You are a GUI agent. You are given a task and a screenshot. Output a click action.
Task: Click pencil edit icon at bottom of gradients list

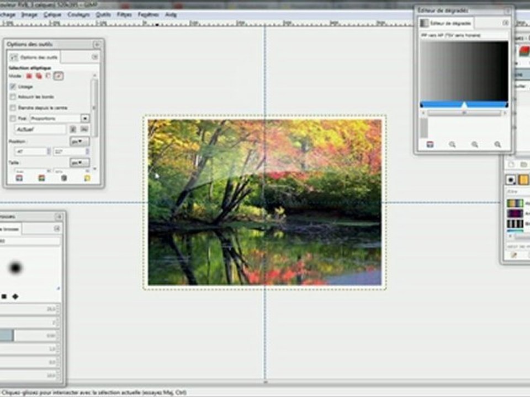pos(514,255)
